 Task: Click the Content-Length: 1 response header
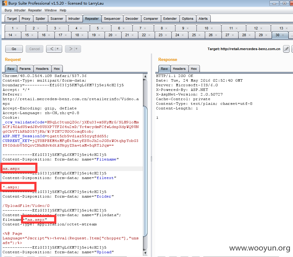pos(177,108)
